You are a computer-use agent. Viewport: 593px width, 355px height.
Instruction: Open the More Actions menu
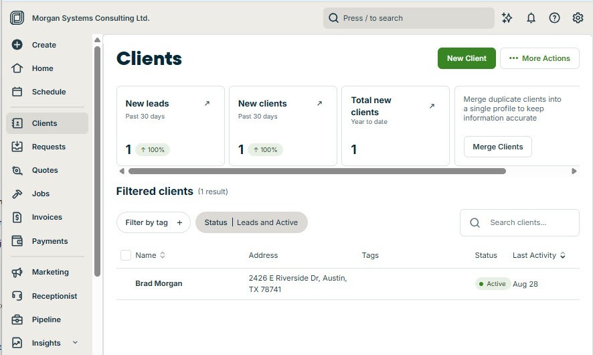point(539,58)
